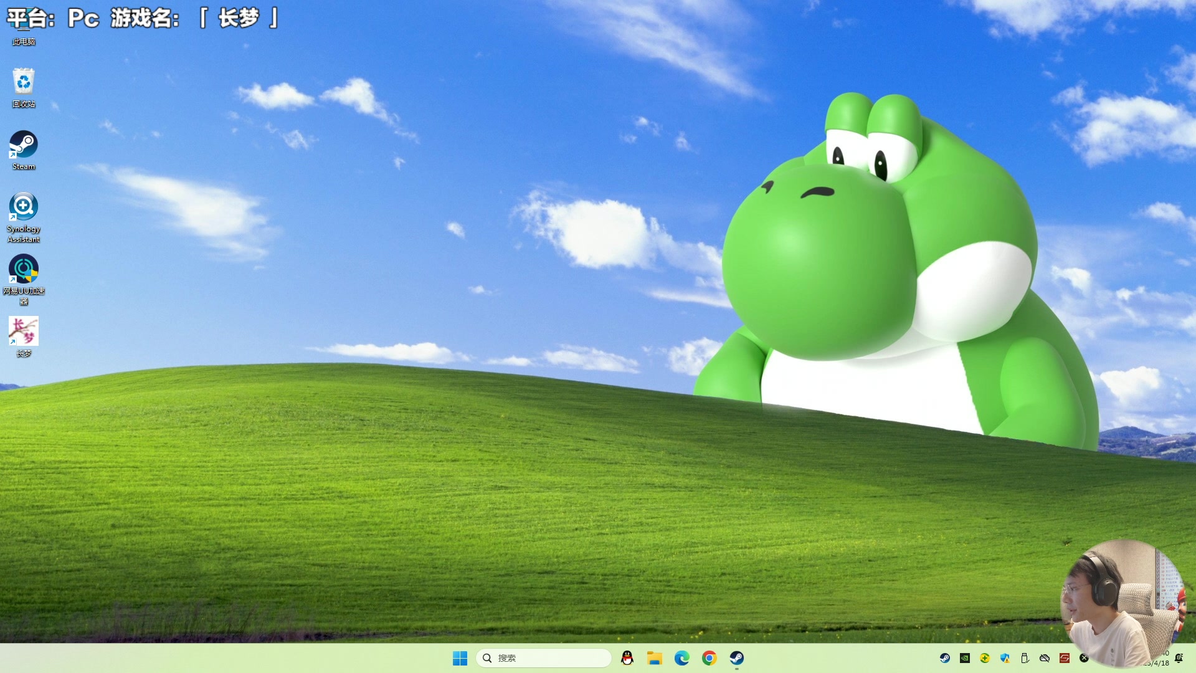Screen dimensions: 1196x673
Task: Select the Steam desktop shortcut
Action: 24,150
